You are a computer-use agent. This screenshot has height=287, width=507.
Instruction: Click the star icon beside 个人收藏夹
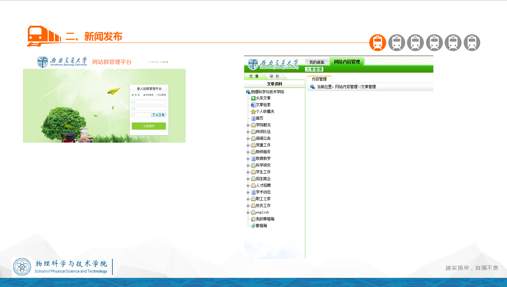[x=253, y=112]
